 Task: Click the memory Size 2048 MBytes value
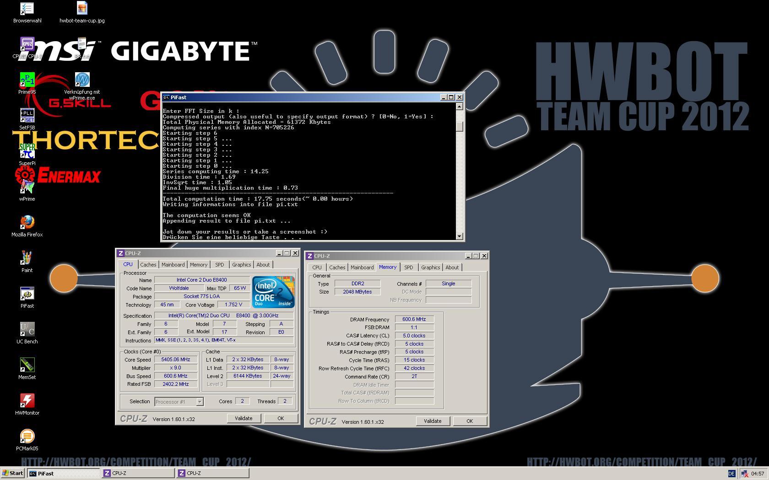tap(357, 292)
